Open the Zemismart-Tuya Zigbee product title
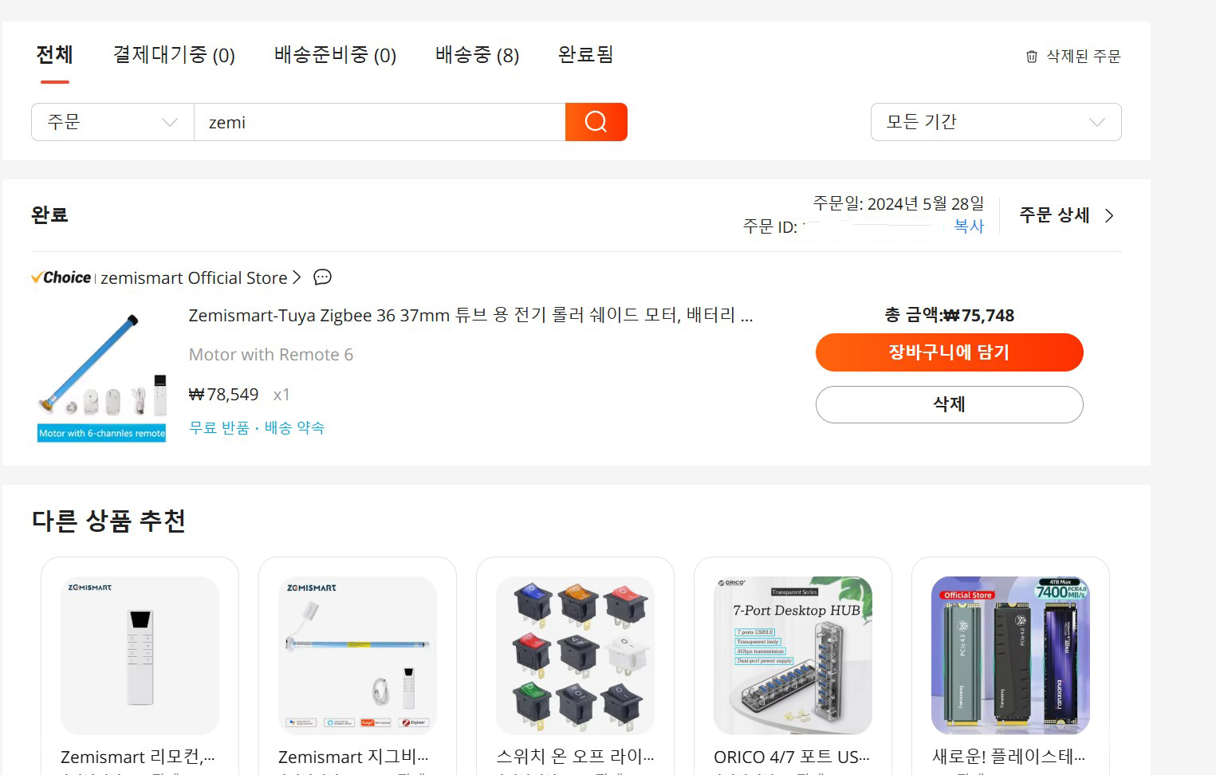Viewport: 1216px width, 775px height. (x=470, y=315)
